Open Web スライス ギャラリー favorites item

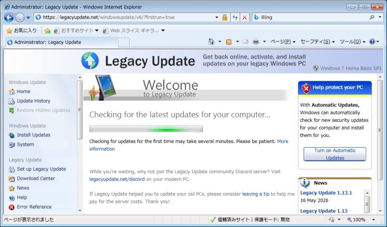point(134,31)
